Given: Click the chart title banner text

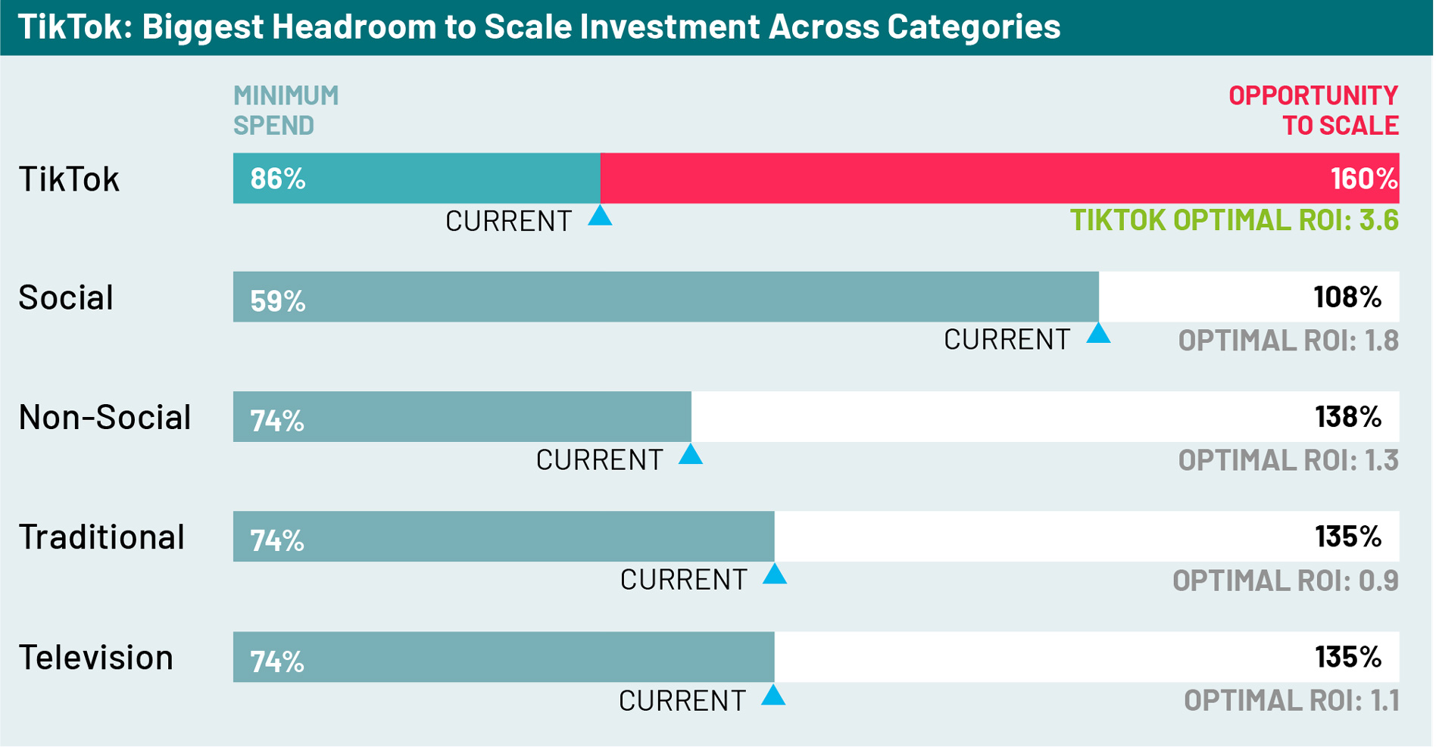Looking at the screenshot, I should 538,27.
